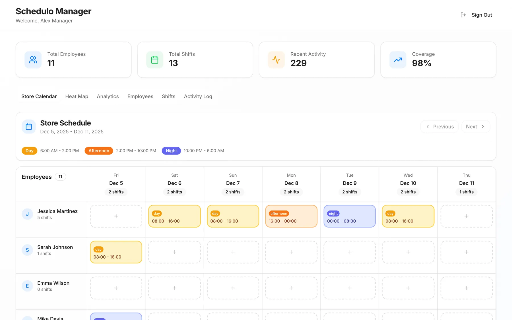
Task: Click the Total Shifts calendar icon
Action: pyautogui.click(x=155, y=60)
